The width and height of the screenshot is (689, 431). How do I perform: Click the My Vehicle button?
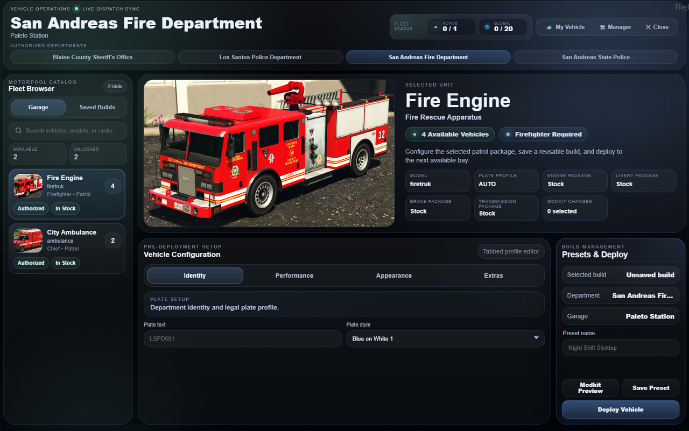coord(565,27)
